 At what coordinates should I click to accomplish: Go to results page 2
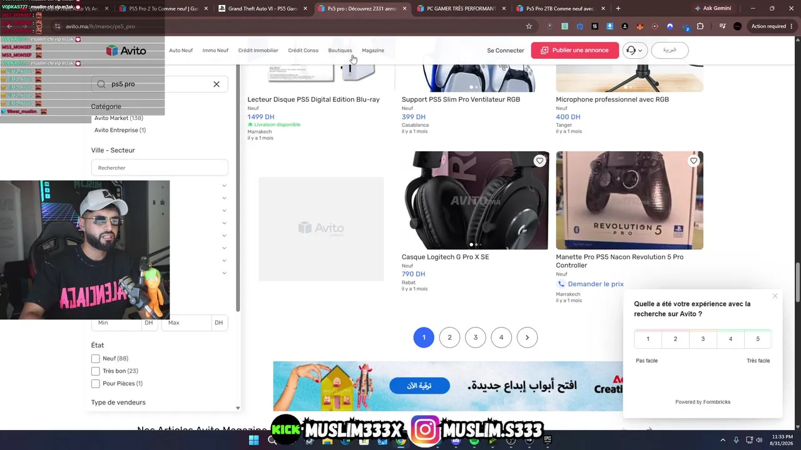449,337
